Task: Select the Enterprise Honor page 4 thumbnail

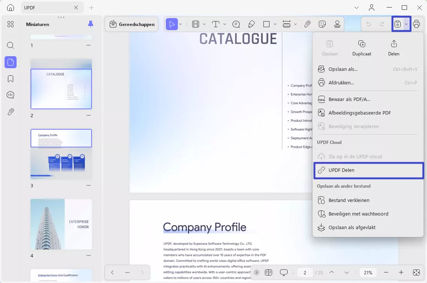Action: click(61, 224)
